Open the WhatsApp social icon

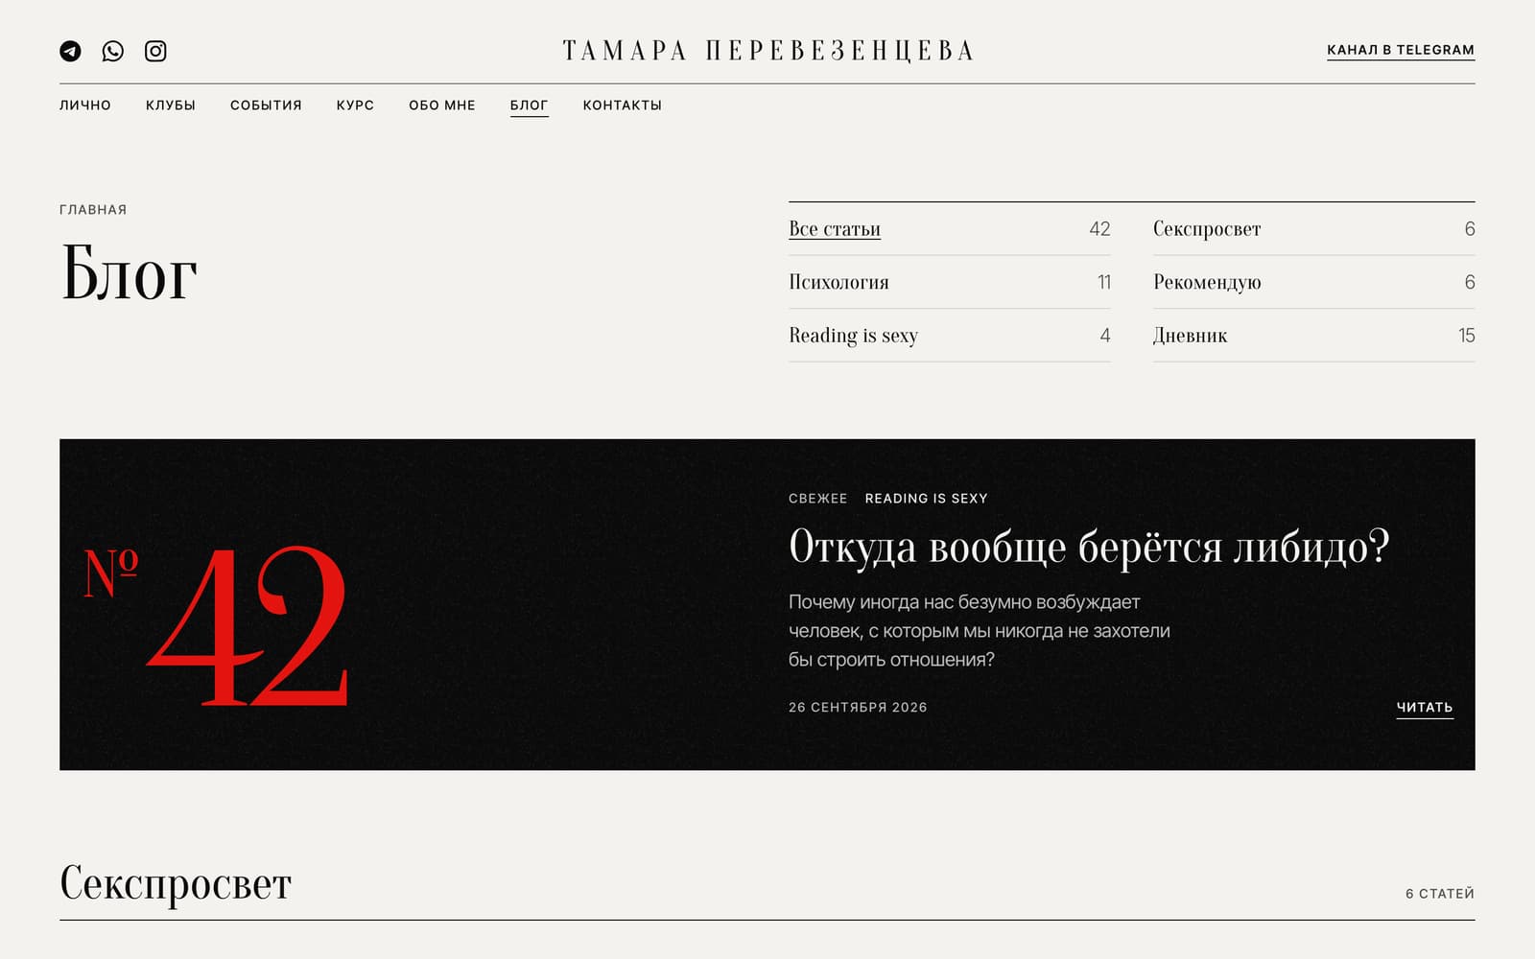[113, 51]
